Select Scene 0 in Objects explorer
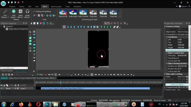191x107 pixels. pos(9,26)
